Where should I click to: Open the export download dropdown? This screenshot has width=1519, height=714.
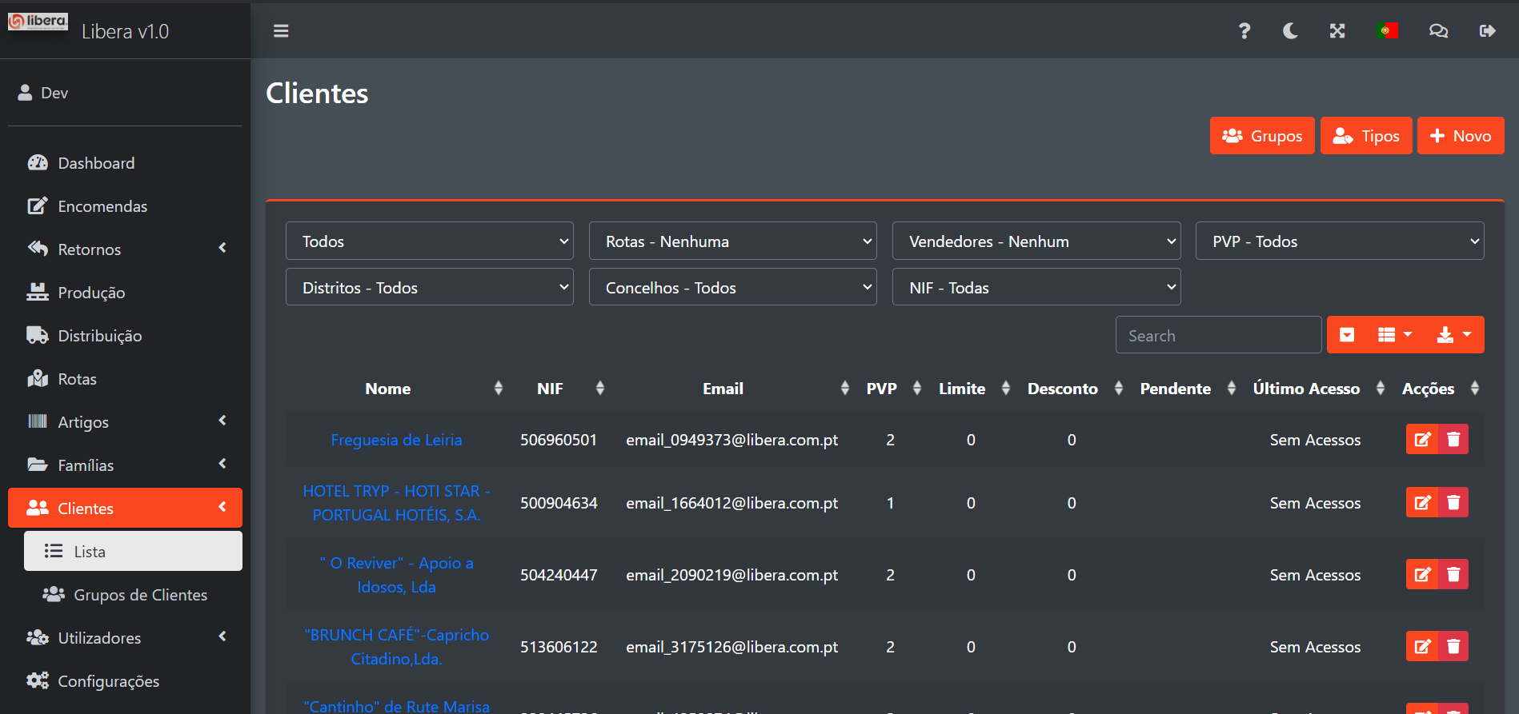1454,335
